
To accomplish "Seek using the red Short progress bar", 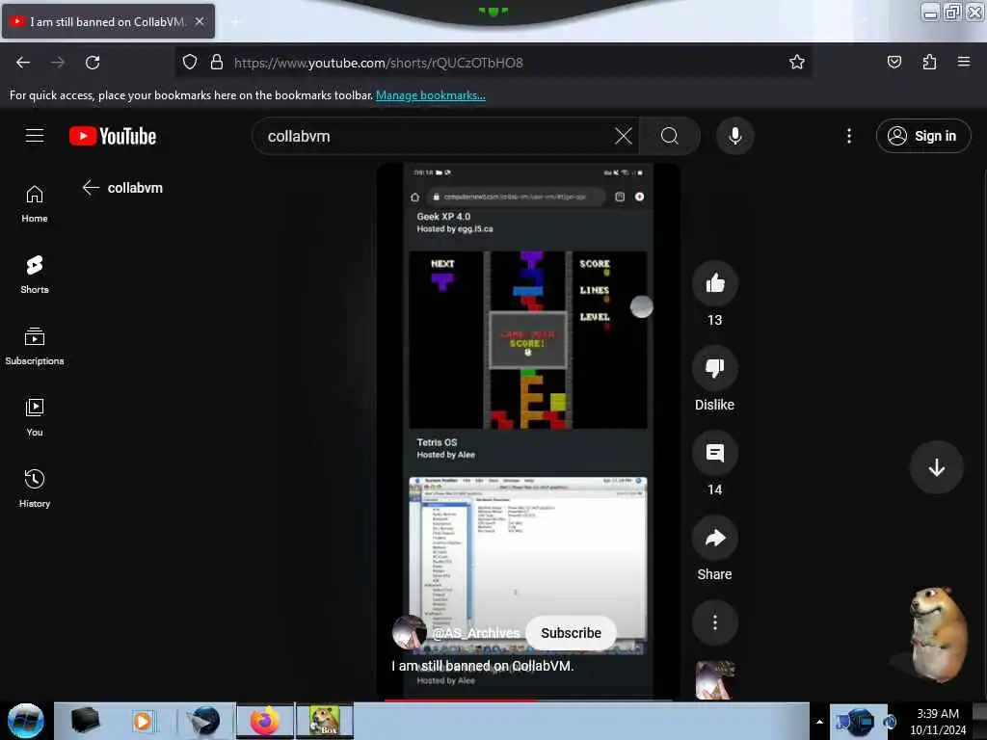I will (x=527, y=700).
